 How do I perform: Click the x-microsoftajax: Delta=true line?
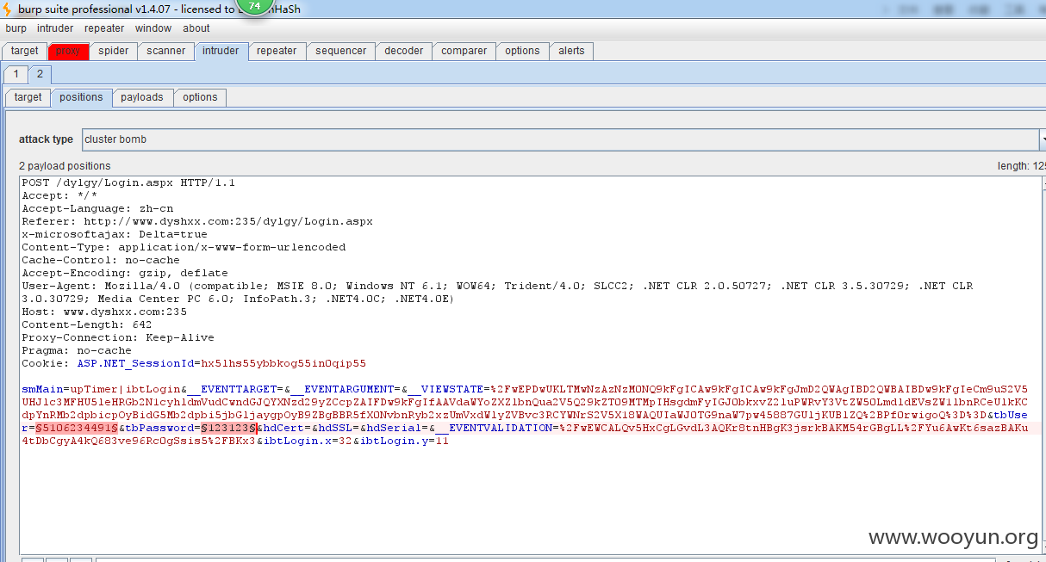[x=115, y=234]
